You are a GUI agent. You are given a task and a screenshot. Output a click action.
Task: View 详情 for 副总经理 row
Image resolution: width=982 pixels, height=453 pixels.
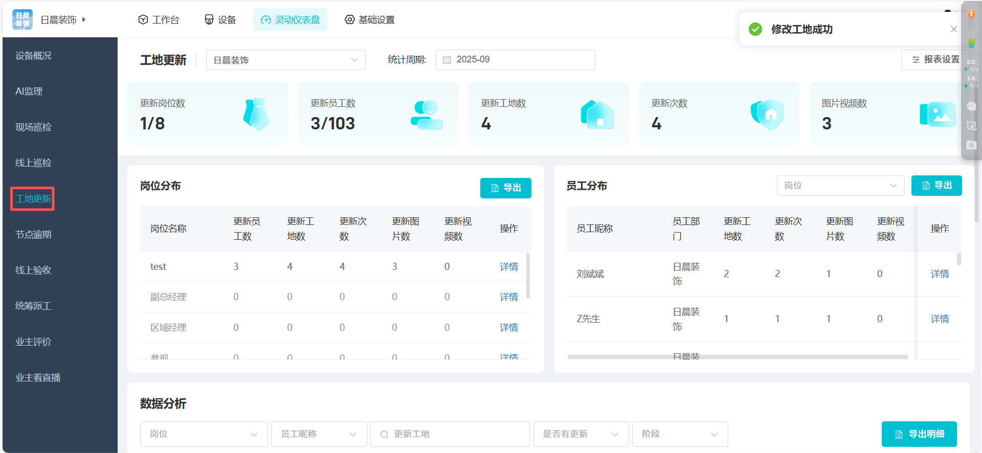click(x=508, y=297)
